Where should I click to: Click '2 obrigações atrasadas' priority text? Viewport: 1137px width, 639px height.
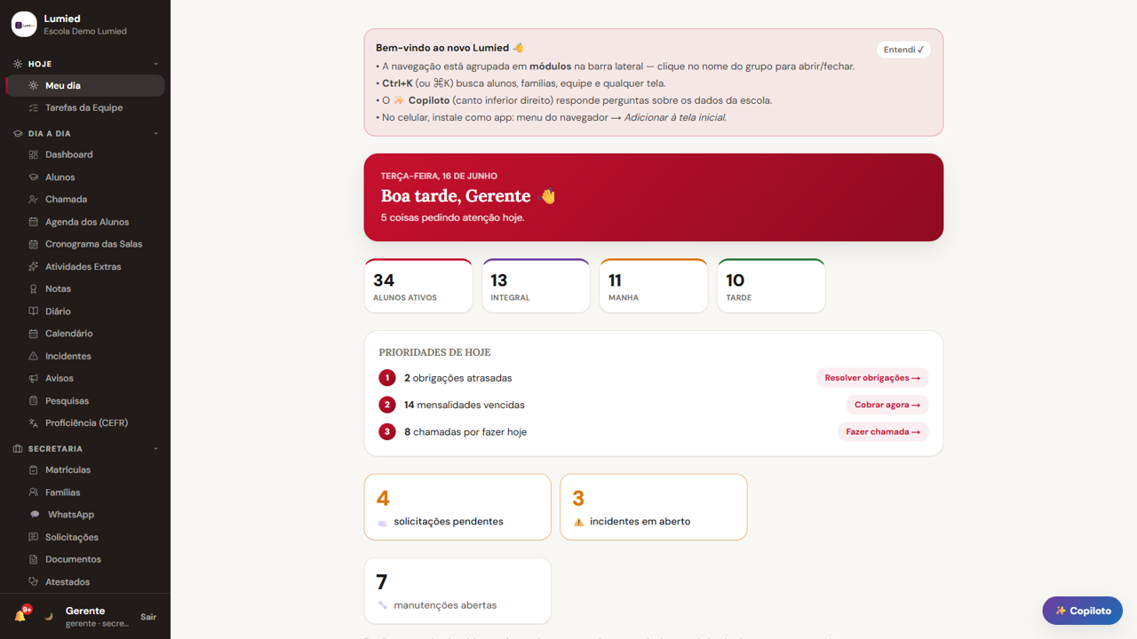pyautogui.click(x=458, y=378)
